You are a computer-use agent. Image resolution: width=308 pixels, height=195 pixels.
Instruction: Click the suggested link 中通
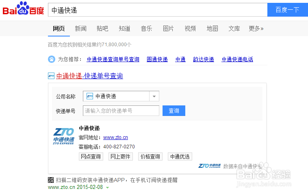(x=180, y=59)
